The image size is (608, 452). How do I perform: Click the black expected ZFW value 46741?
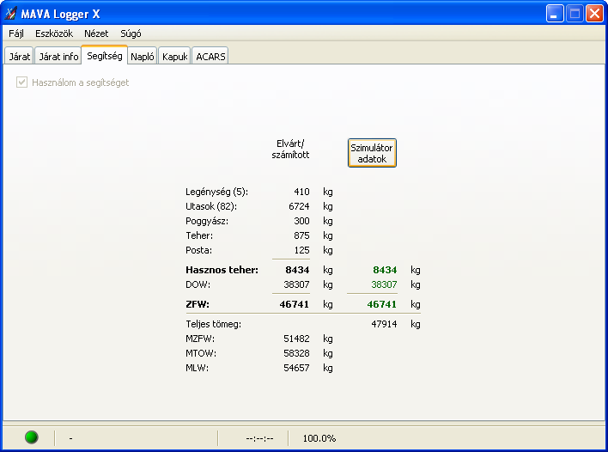[x=295, y=304]
